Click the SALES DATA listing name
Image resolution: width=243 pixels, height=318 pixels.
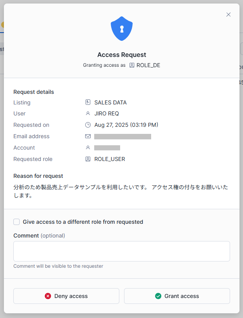coord(110,102)
